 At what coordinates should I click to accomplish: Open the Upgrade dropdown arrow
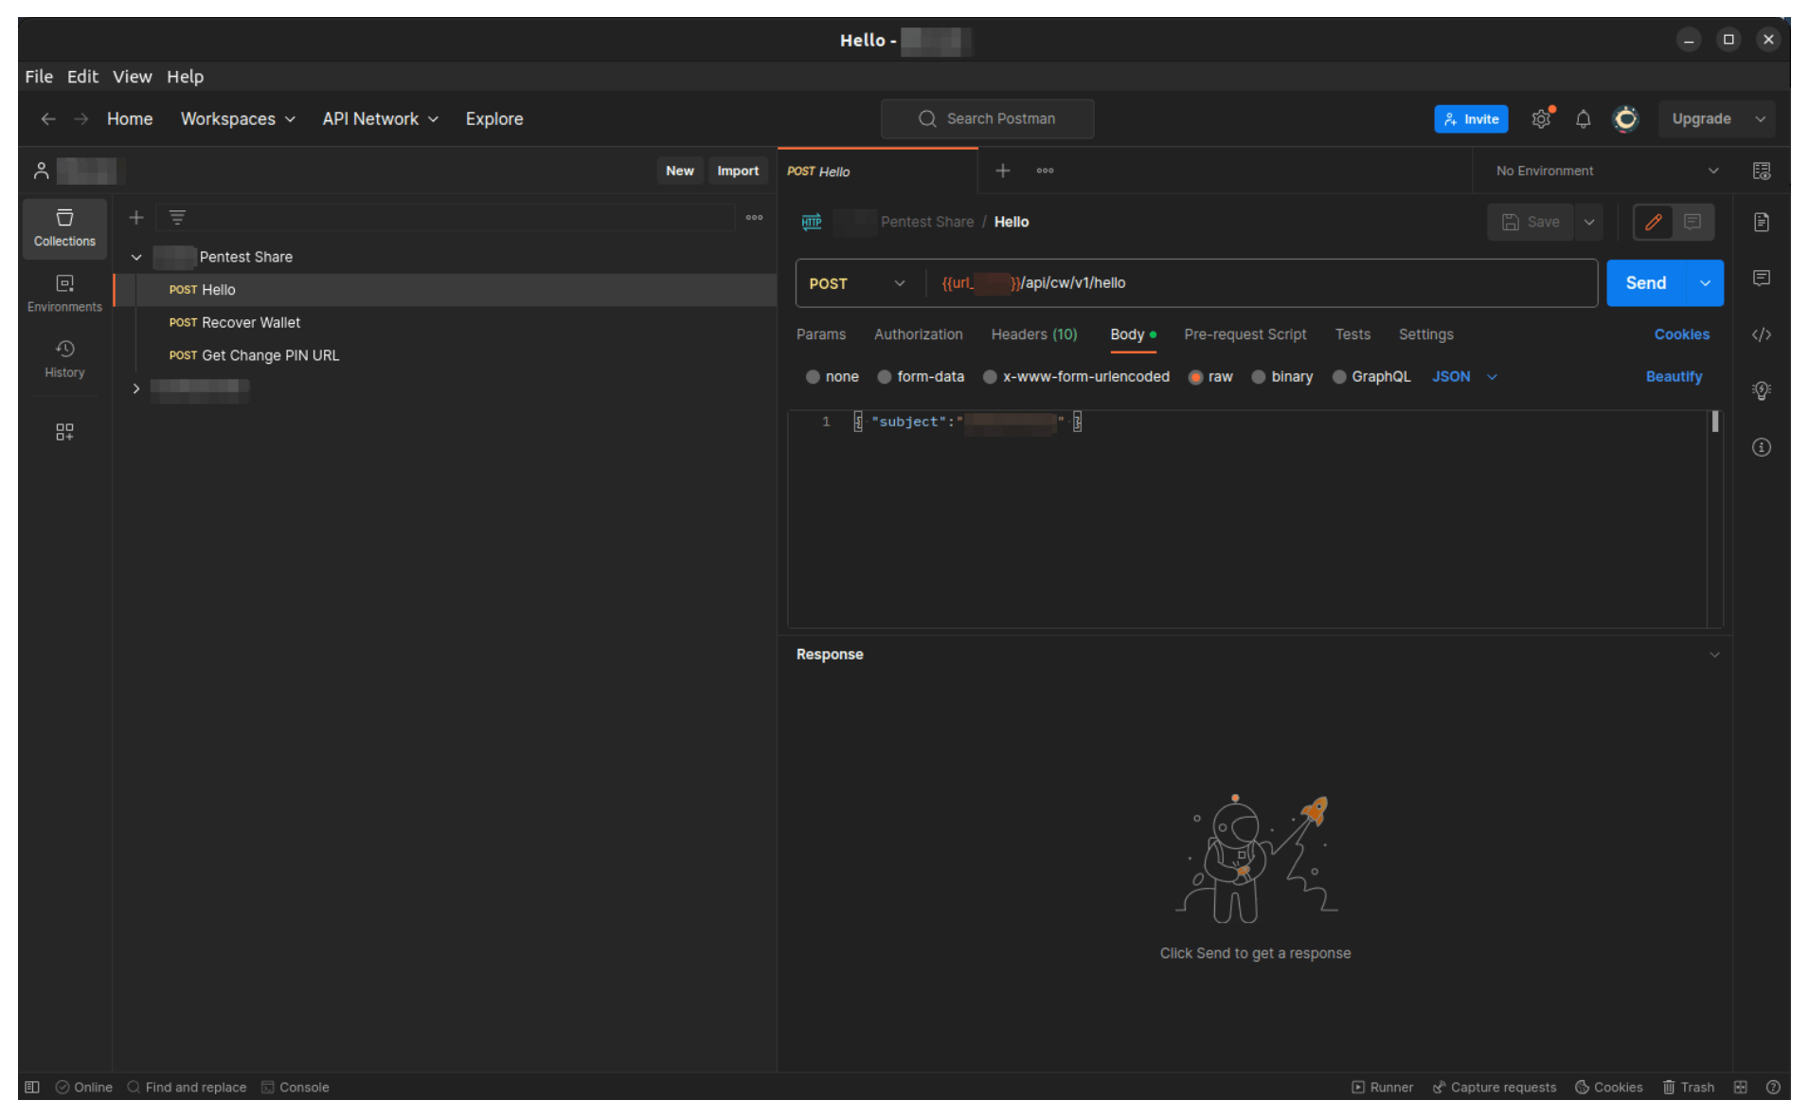coord(1761,118)
